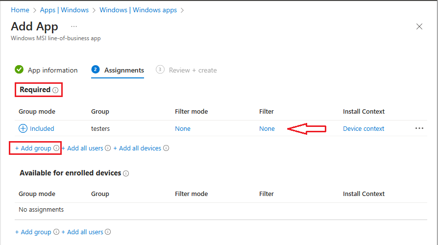Click Filter header in Available table
438x245 pixels.
[266, 194]
